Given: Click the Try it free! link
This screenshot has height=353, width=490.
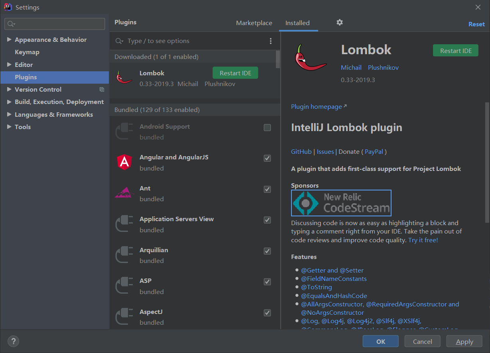Looking at the screenshot, I should [x=423, y=240].
